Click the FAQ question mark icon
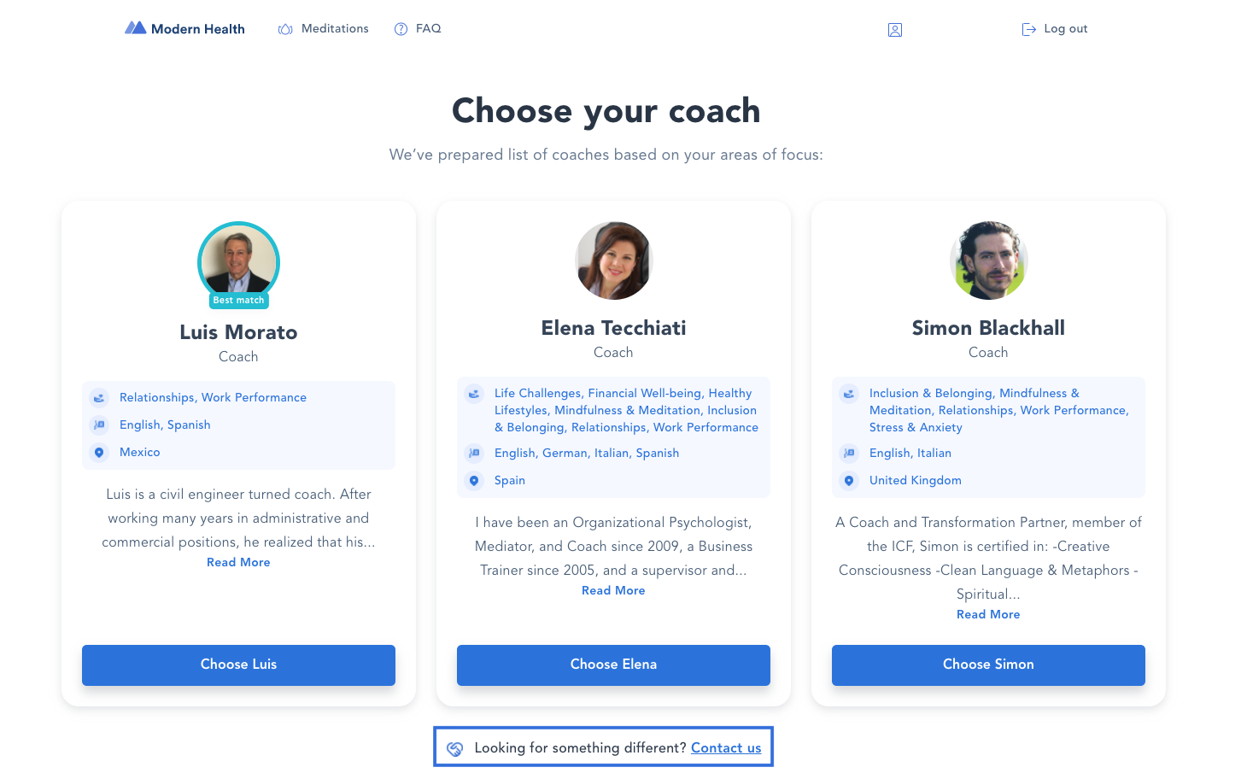The image size is (1247, 773). (401, 29)
